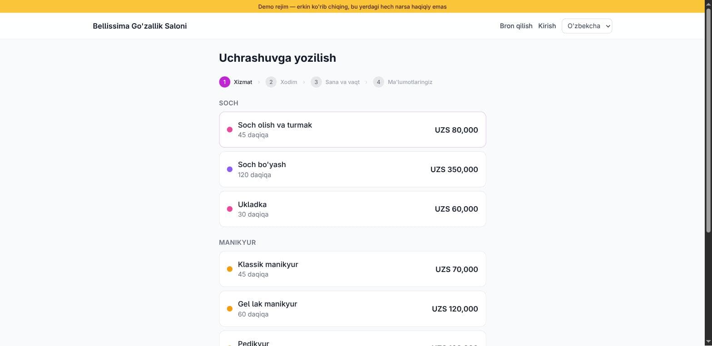The height and width of the screenshot is (346, 712).
Task: Click step 1 Xizmat indicator
Action: (x=236, y=82)
